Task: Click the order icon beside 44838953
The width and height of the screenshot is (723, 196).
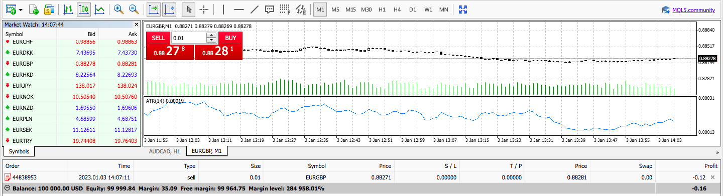Action: 8,177
